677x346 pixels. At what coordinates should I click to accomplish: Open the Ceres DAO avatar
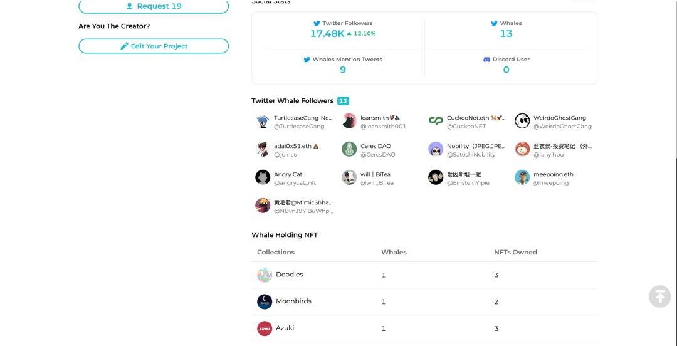click(x=349, y=149)
